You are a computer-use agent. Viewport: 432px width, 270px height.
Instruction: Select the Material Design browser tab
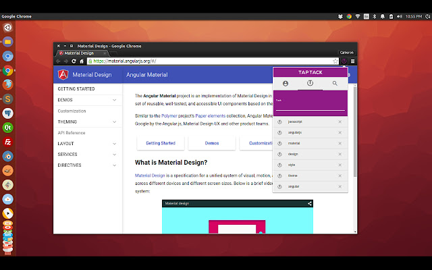pyautogui.click(x=82, y=53)
